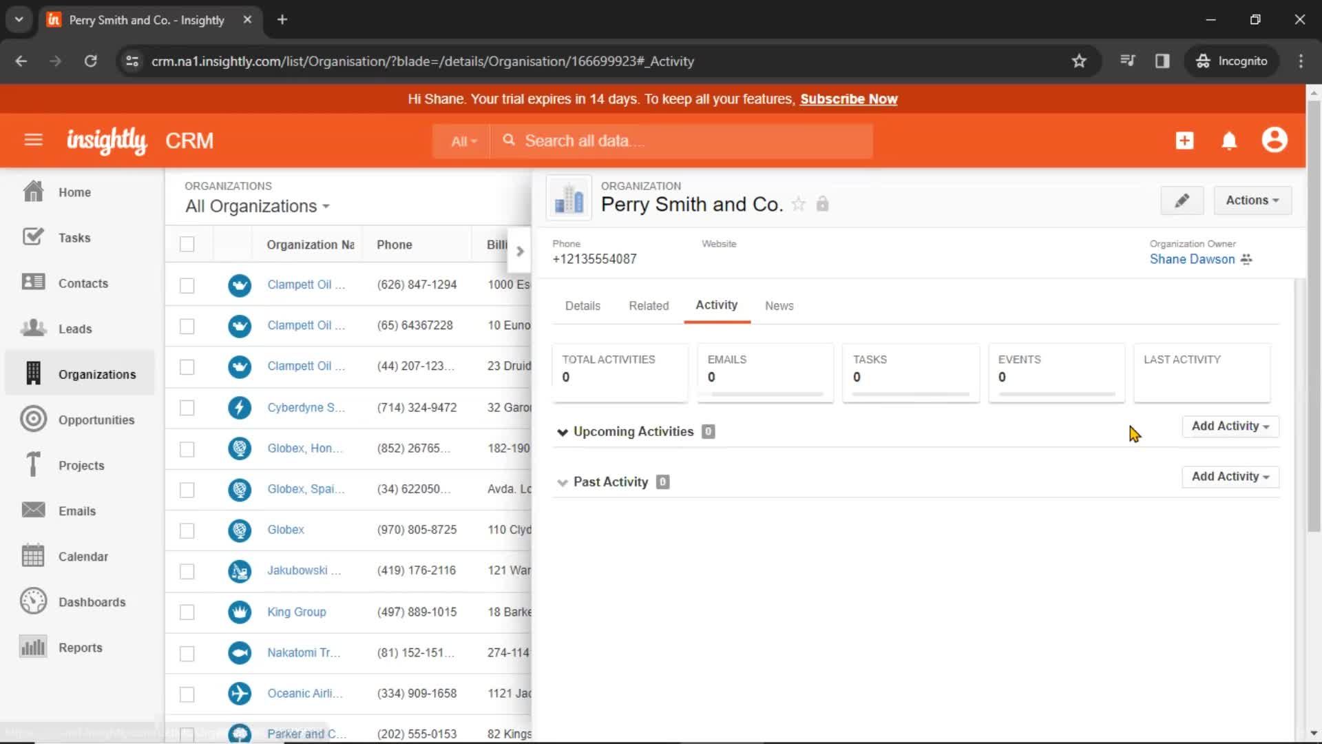The height and width of the screenshot is (744, 1322).
Task: Open Add Activity dropdown for Upcoming Activities
Action: coord(1230,426)
